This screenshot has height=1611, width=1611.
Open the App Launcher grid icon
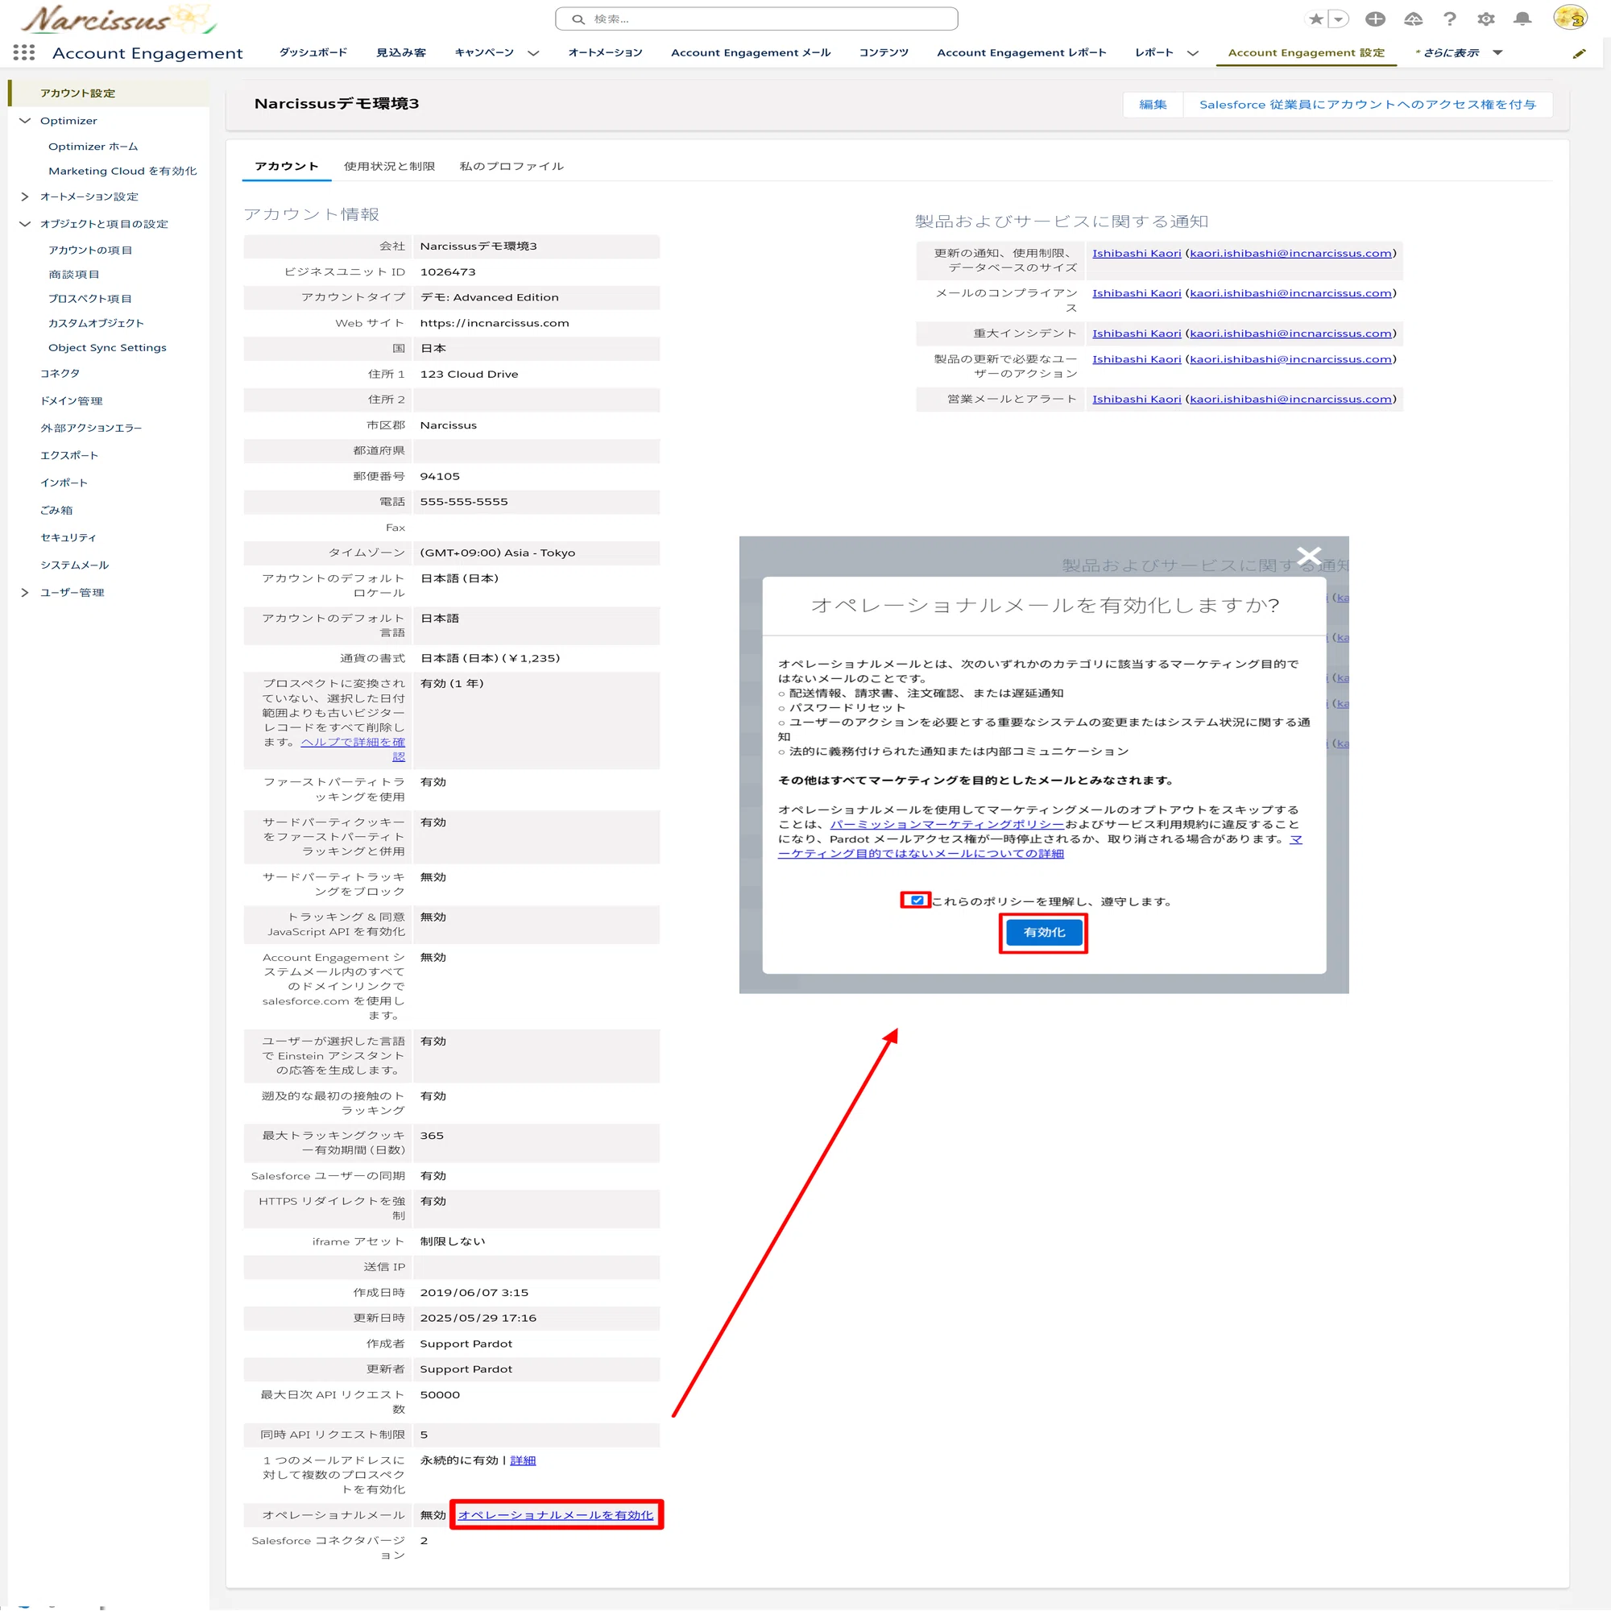pyautogui.click(x=24, y=52)
